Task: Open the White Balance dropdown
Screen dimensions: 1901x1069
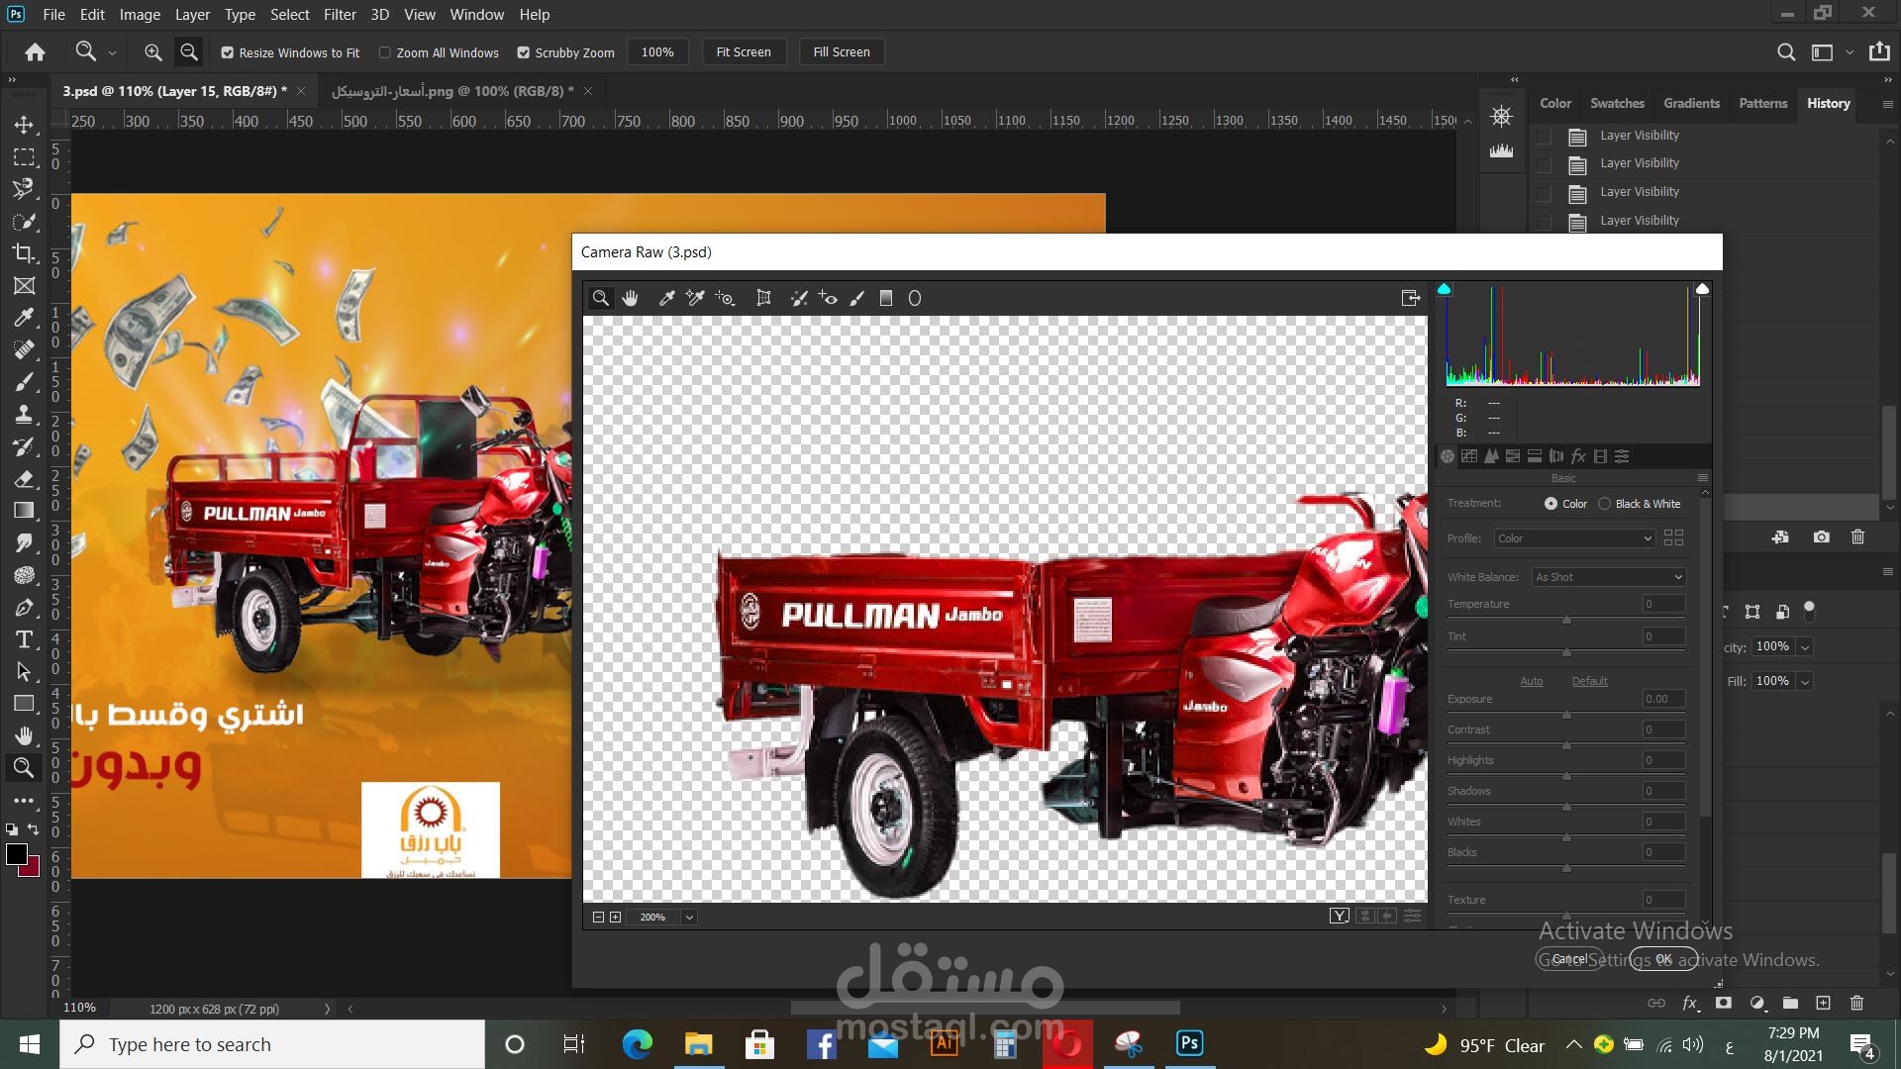Action: coord(1608,577)
